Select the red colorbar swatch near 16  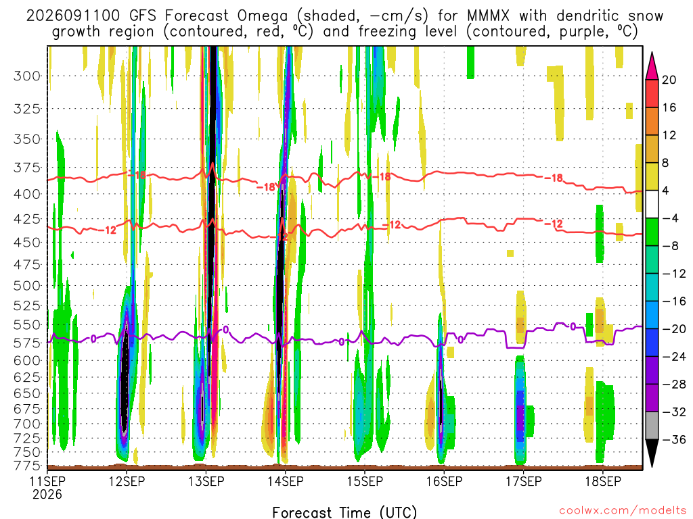point(652,93)
